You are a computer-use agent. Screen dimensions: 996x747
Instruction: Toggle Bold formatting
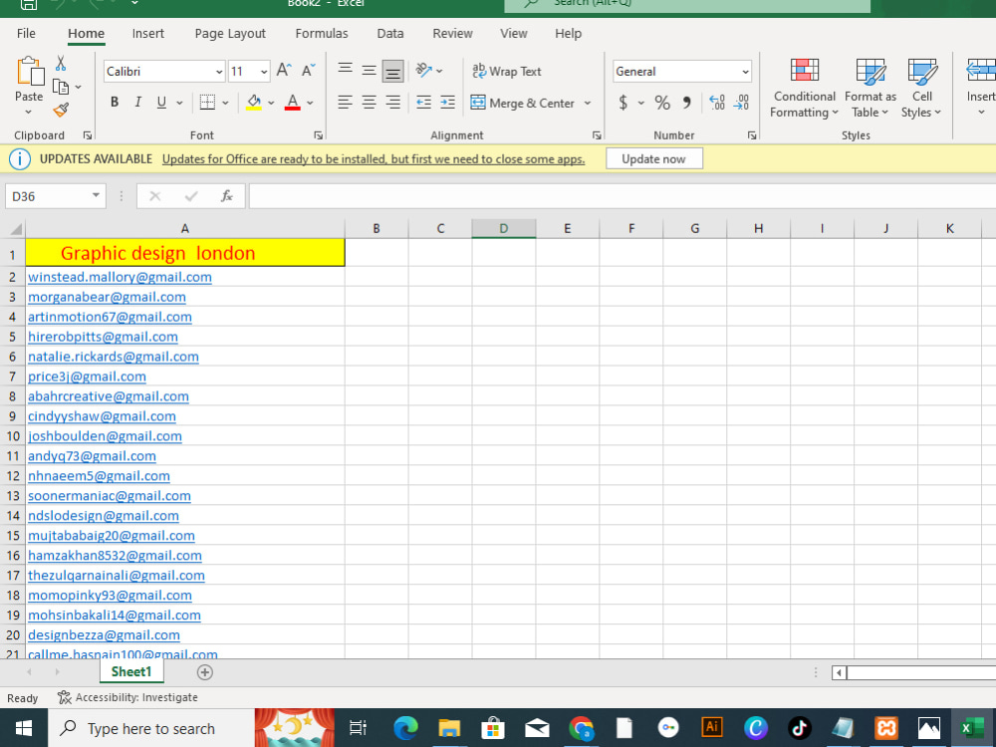tap(115, 103)
